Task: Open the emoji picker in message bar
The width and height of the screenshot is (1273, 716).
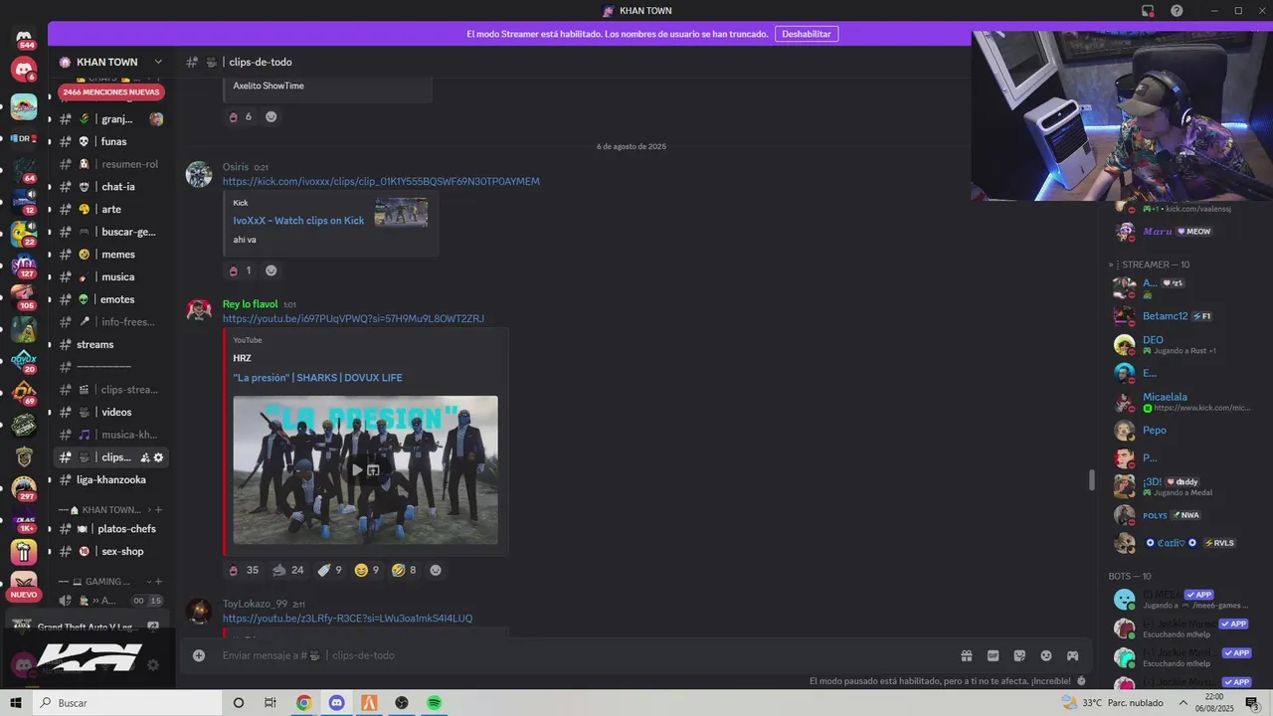Action: pyautogui.click(x=1046, y=655)
